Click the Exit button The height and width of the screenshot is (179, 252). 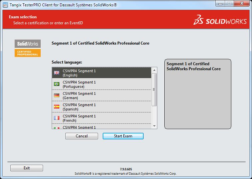27,168
